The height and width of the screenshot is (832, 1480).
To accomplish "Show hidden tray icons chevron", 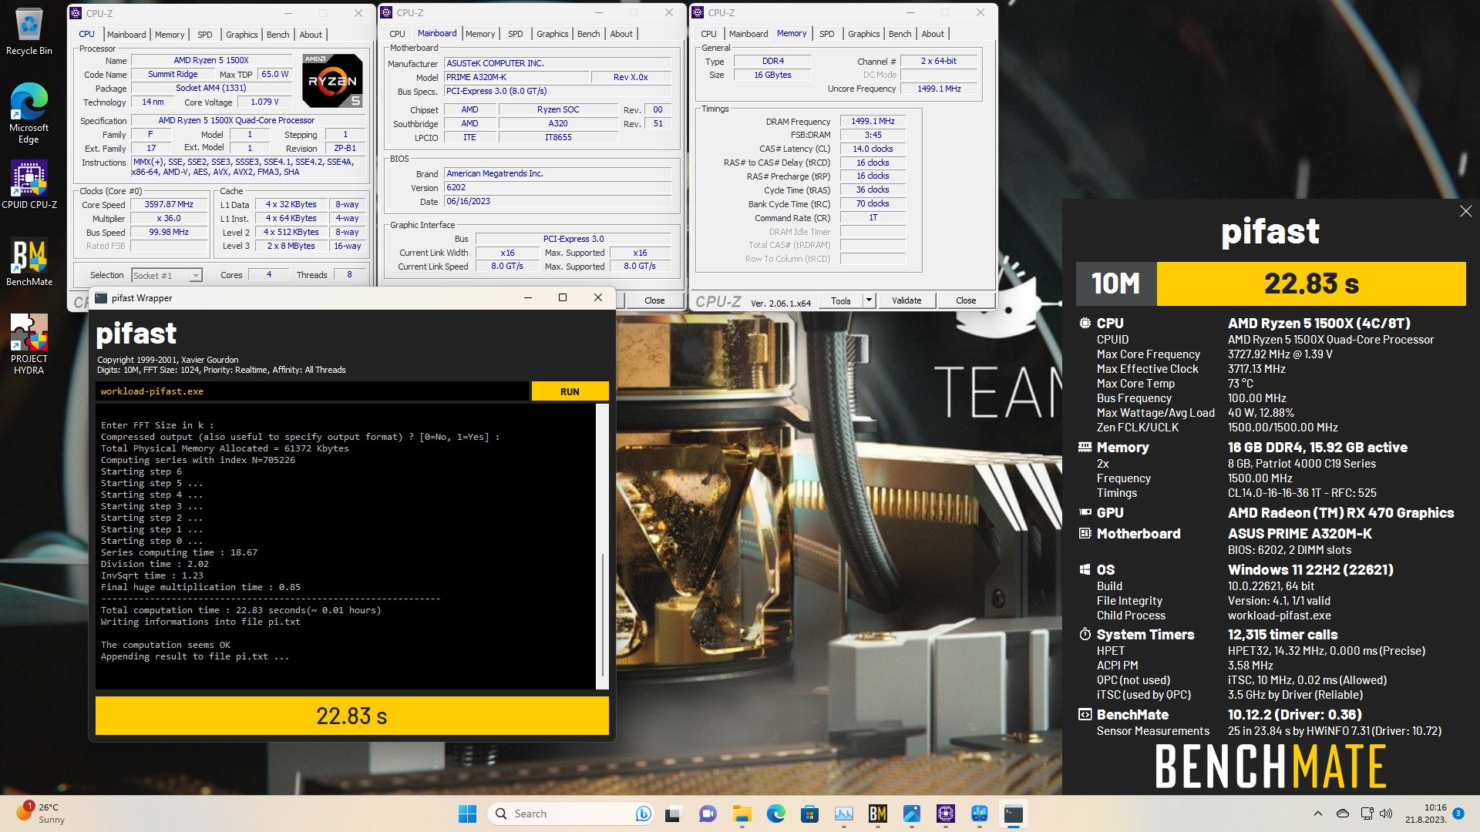I will [1317, 814].
